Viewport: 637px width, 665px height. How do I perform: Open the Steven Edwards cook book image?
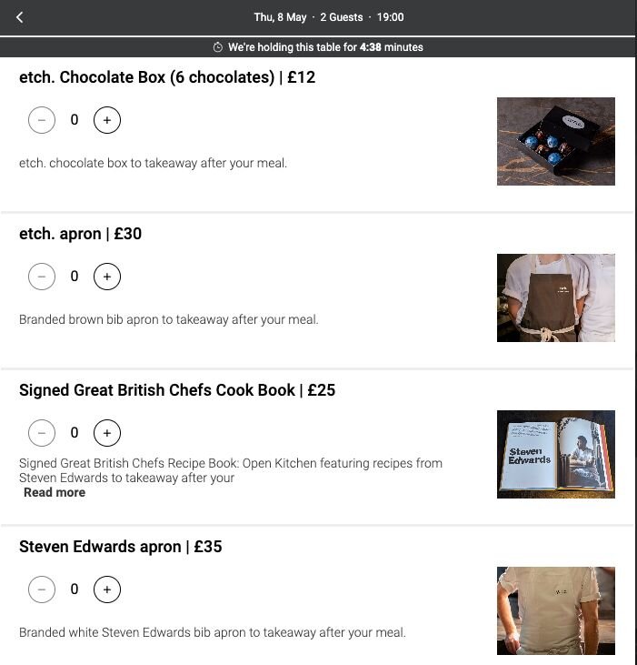coord(556,454)
